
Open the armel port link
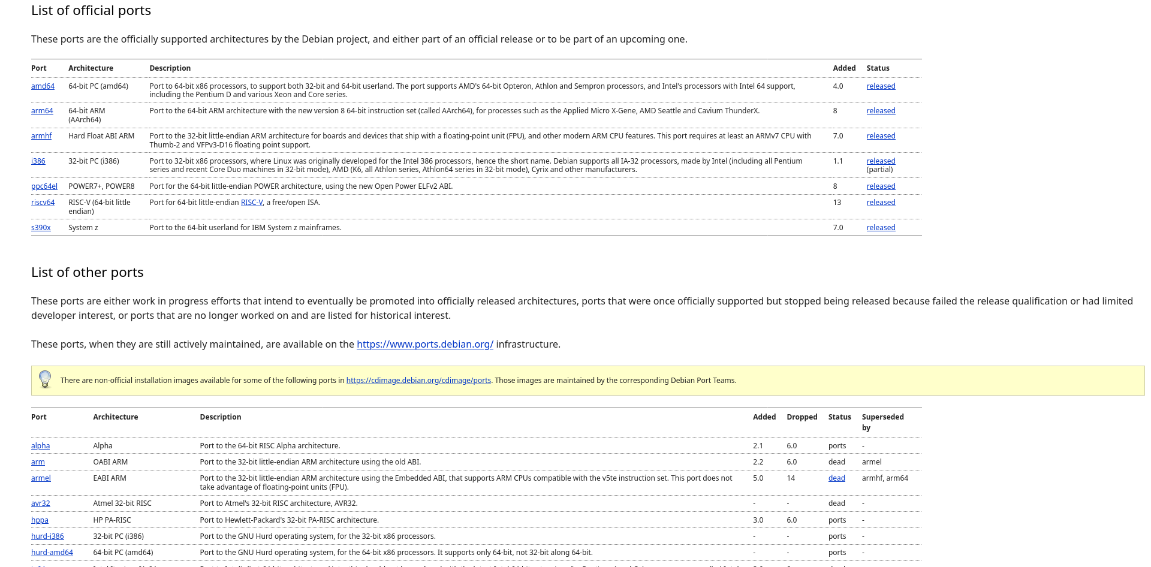41,478
